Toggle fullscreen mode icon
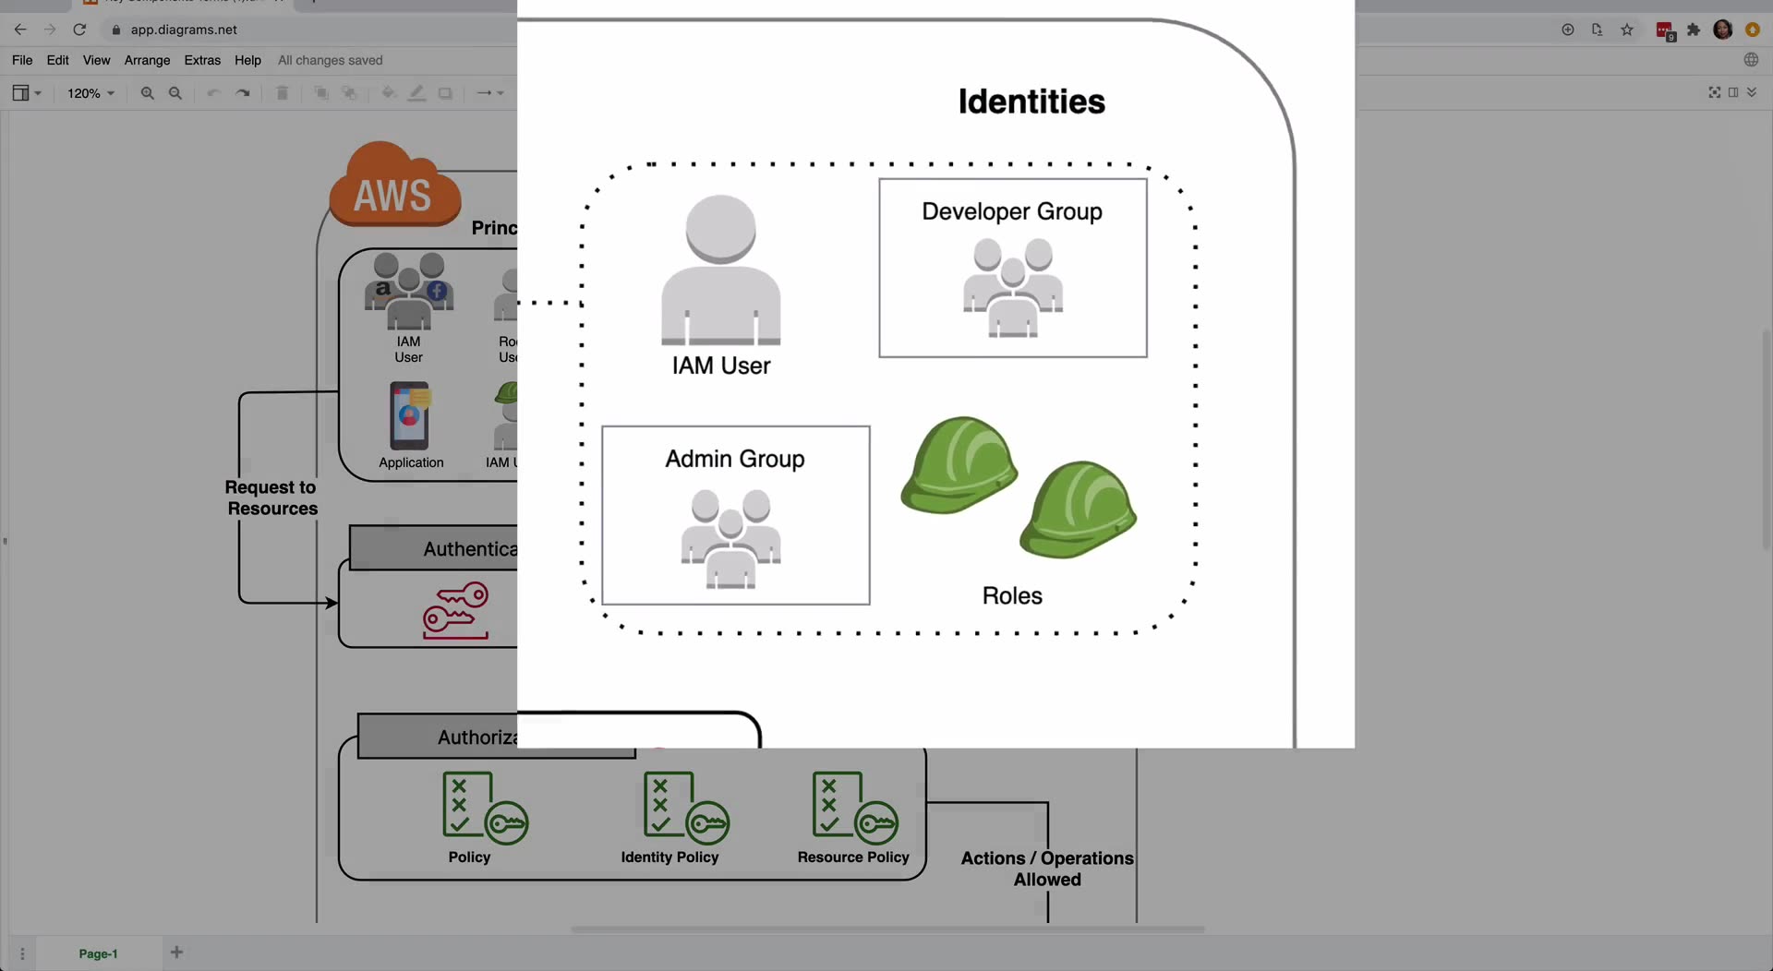1773x971 pixels. pyautogui.click(x=1715, y=92)
